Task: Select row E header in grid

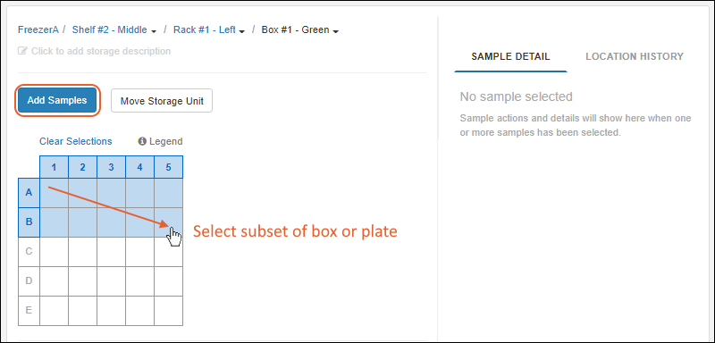Action: click(x=29, y=311)
